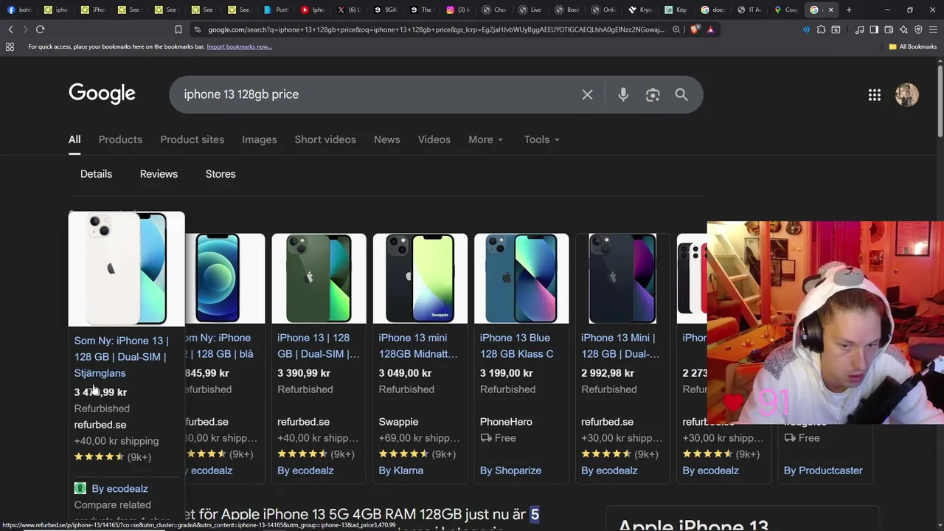Open site settings icon in address bar
944x531 pixels.
(197, 29)
